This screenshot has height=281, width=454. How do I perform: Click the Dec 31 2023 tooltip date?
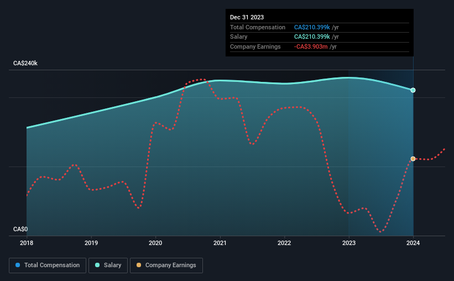pyautogui.click(x=247, y=17)
